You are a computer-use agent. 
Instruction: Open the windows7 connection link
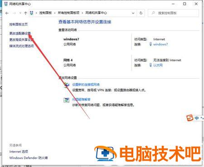[x=160, y=44]
